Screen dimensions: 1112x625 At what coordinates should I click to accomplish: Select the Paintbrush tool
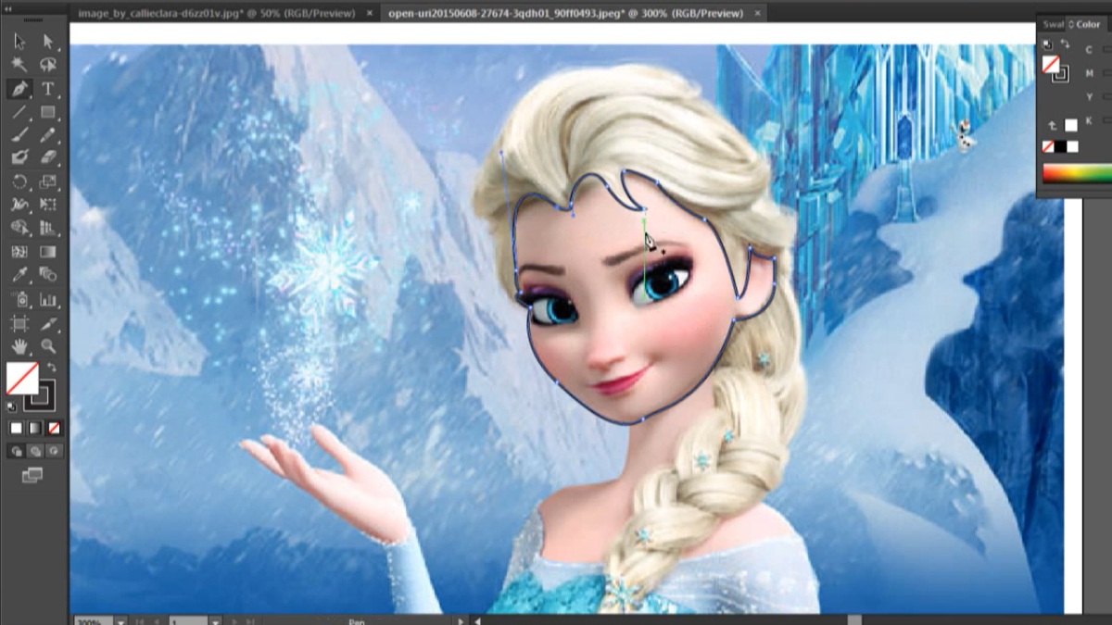pyautogui.click(x=19, y=135)
